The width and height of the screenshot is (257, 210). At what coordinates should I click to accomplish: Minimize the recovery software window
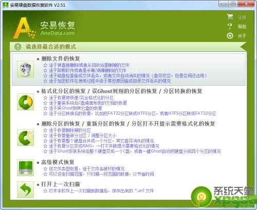coord(224,4)
